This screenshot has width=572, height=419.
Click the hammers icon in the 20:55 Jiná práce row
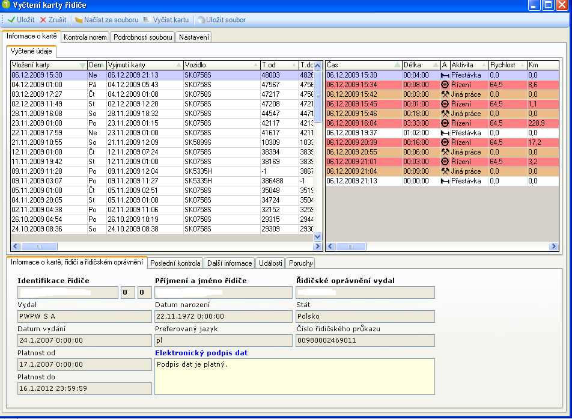point(445,152)
